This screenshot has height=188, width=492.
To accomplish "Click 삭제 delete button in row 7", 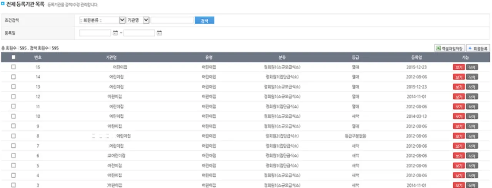I will pos(472,146).
